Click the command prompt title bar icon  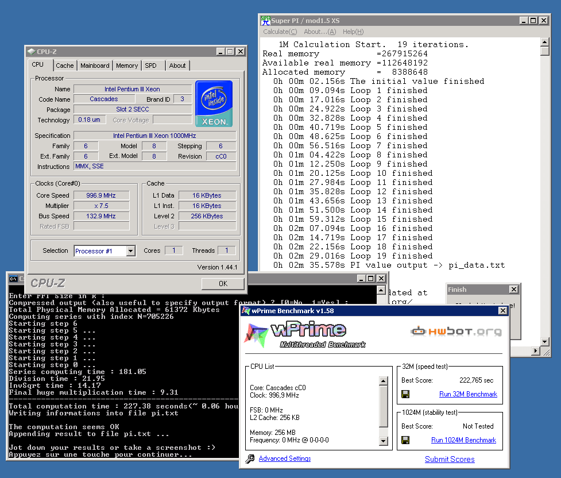pyautogui.click(x=13, y=279)
